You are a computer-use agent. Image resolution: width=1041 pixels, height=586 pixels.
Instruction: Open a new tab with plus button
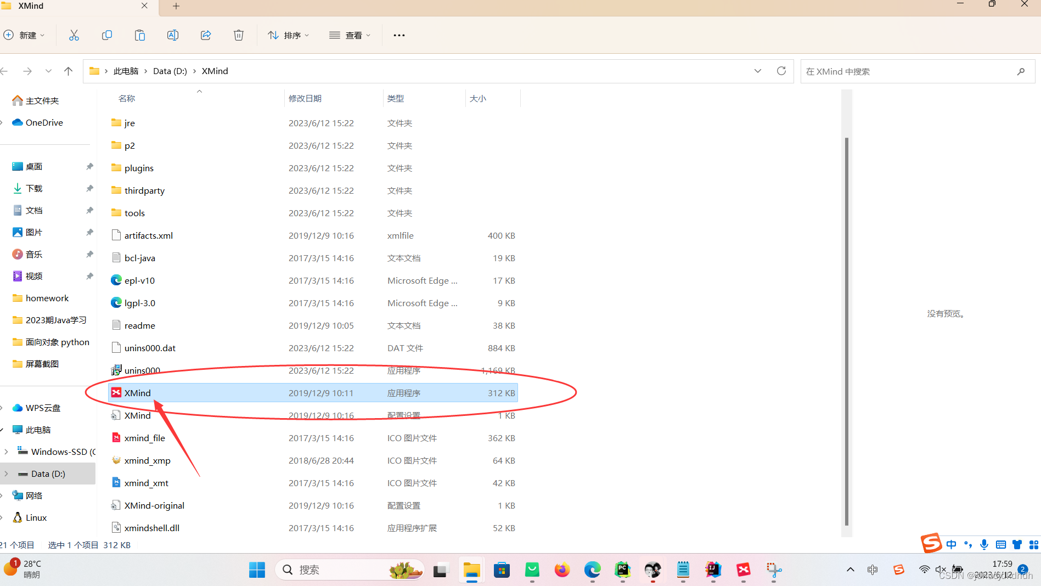click(176, 6)
